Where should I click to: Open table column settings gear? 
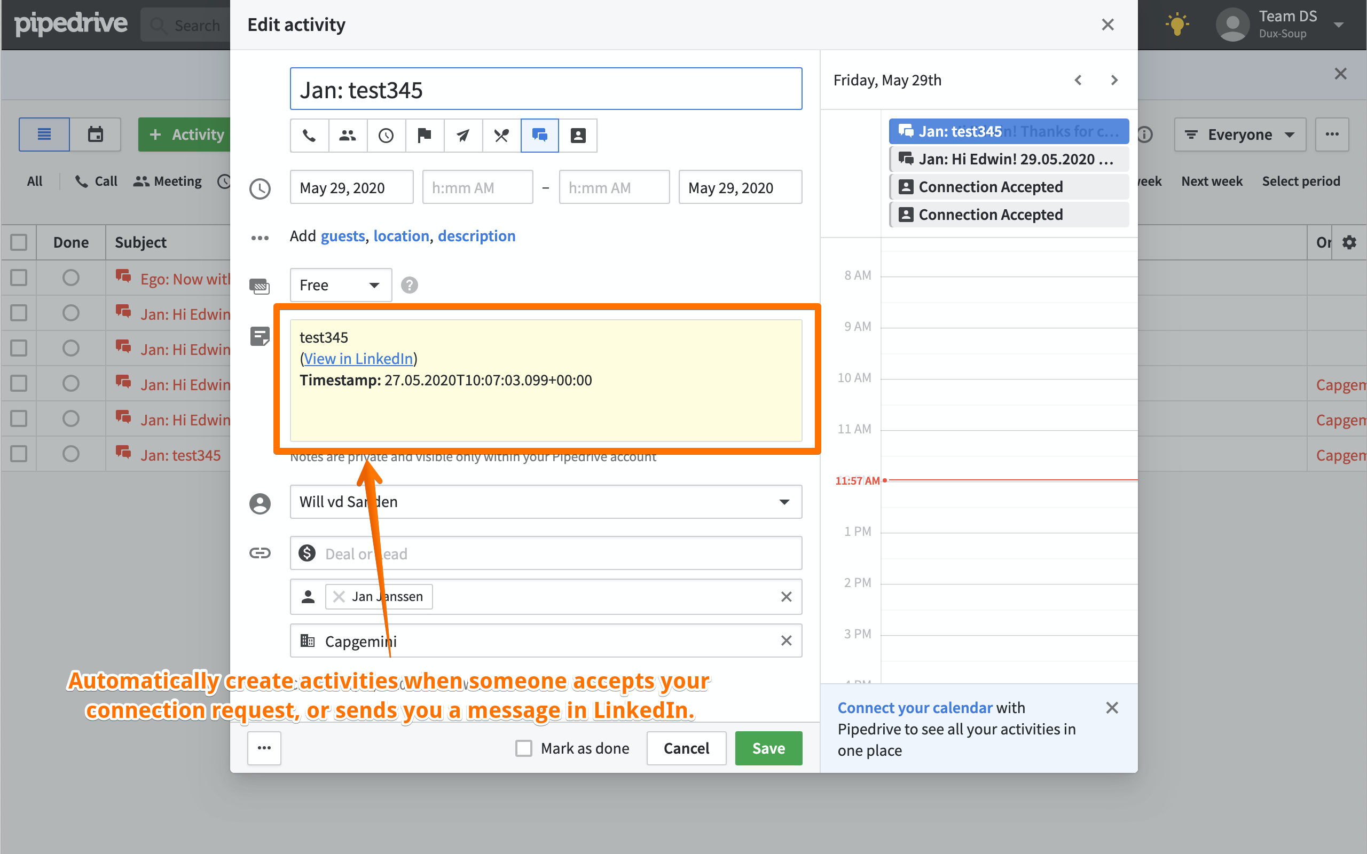(x=1349, y=242)
